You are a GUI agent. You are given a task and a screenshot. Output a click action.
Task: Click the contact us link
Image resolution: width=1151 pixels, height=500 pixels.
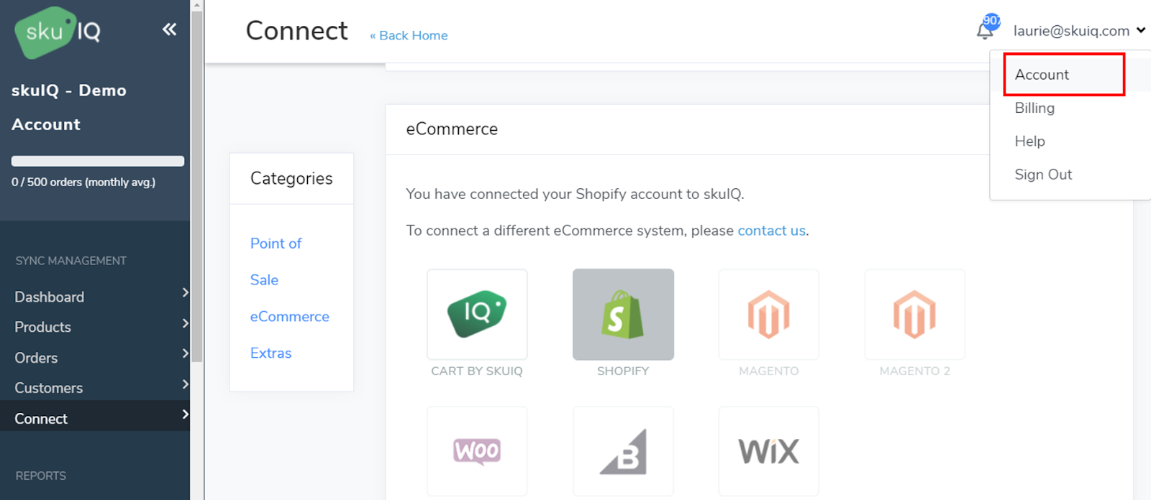(771, 231)
